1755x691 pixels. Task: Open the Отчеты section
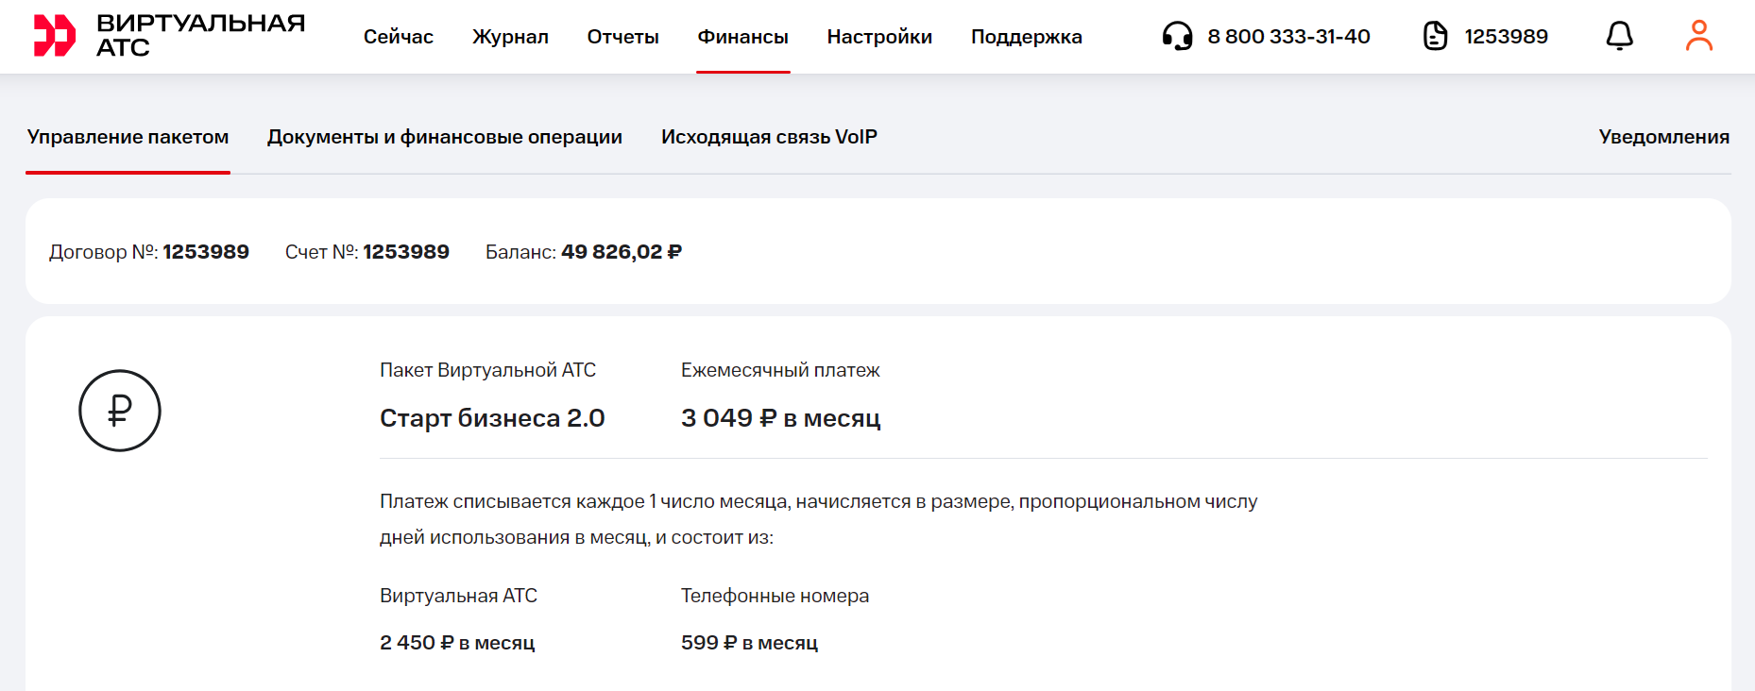[x=622, y=37]
